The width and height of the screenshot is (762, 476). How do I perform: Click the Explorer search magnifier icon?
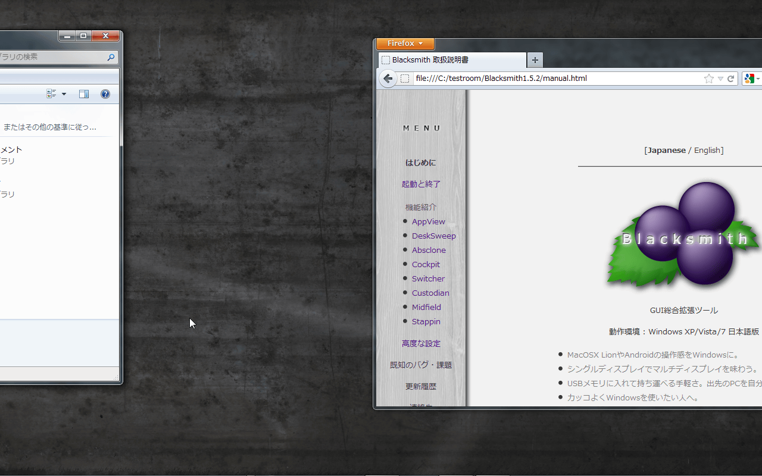pyautogui.click(x=111, y=57)
